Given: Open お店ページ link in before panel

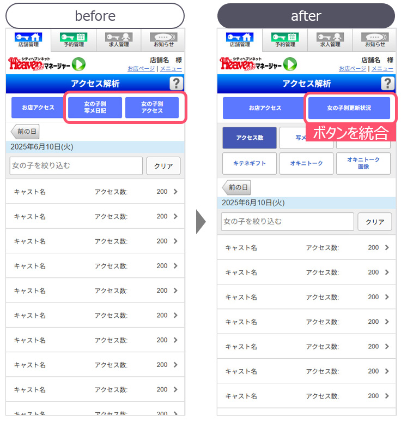Looking at the screenshot, I should [141, 69].
